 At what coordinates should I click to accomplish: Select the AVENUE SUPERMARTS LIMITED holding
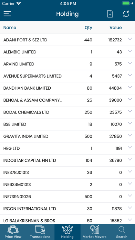click(67, 76)
